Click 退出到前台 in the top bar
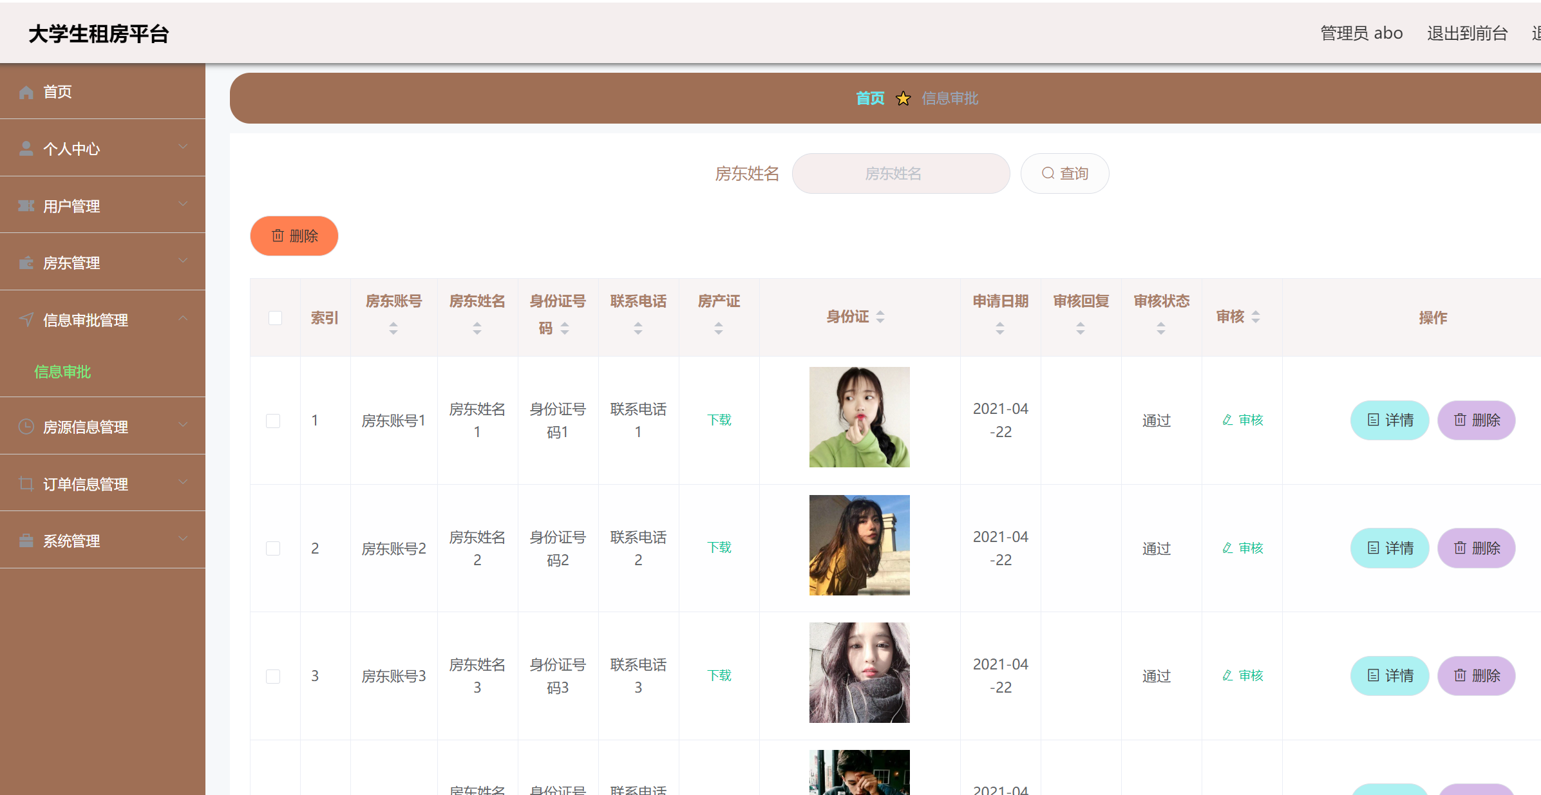 click(x=1467, y=33)
